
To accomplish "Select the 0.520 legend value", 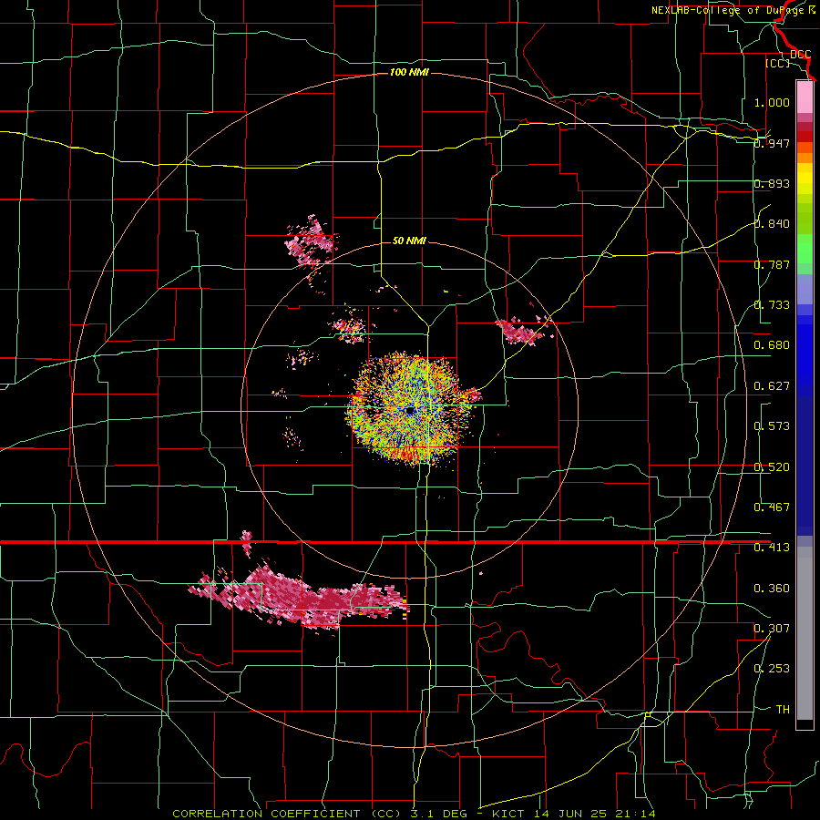I will click(x=772, y=467).
